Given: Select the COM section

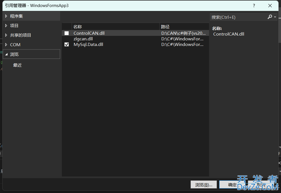Looking at the screenshot, I should point(31,45).
